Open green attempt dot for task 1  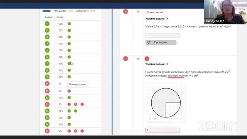(69, 24)
